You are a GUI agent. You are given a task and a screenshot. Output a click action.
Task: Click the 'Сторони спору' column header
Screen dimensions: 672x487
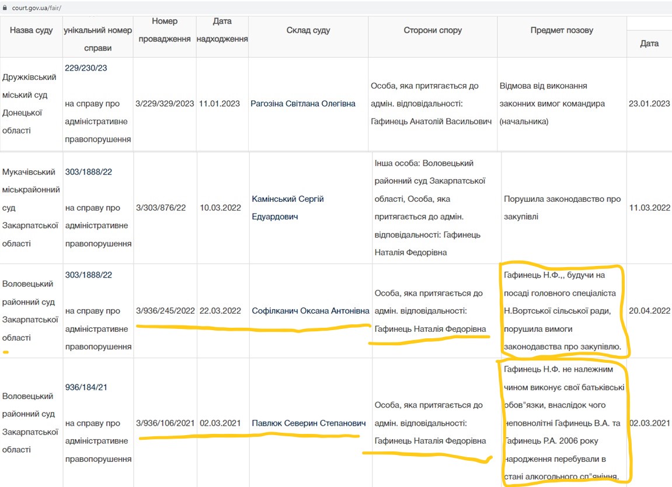click(x=433, y=30)
